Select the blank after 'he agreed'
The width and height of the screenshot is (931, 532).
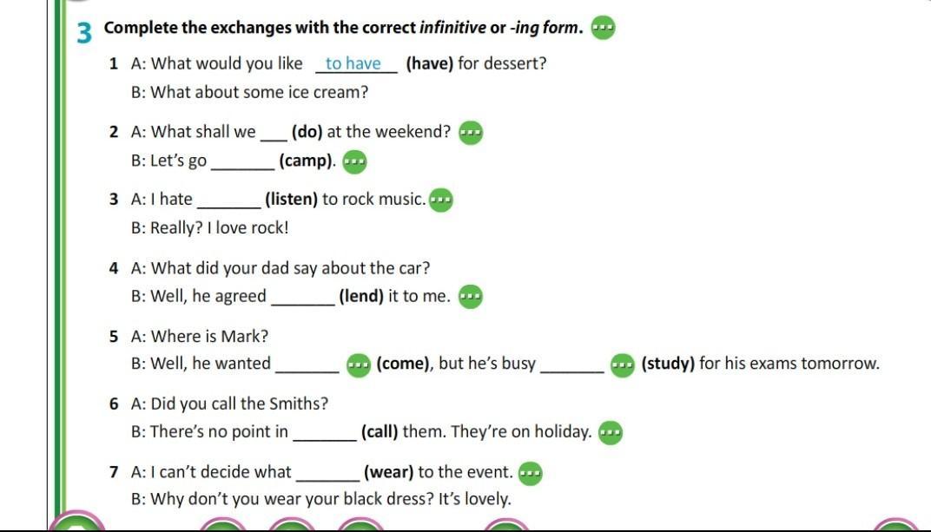(x=303, y=299)
